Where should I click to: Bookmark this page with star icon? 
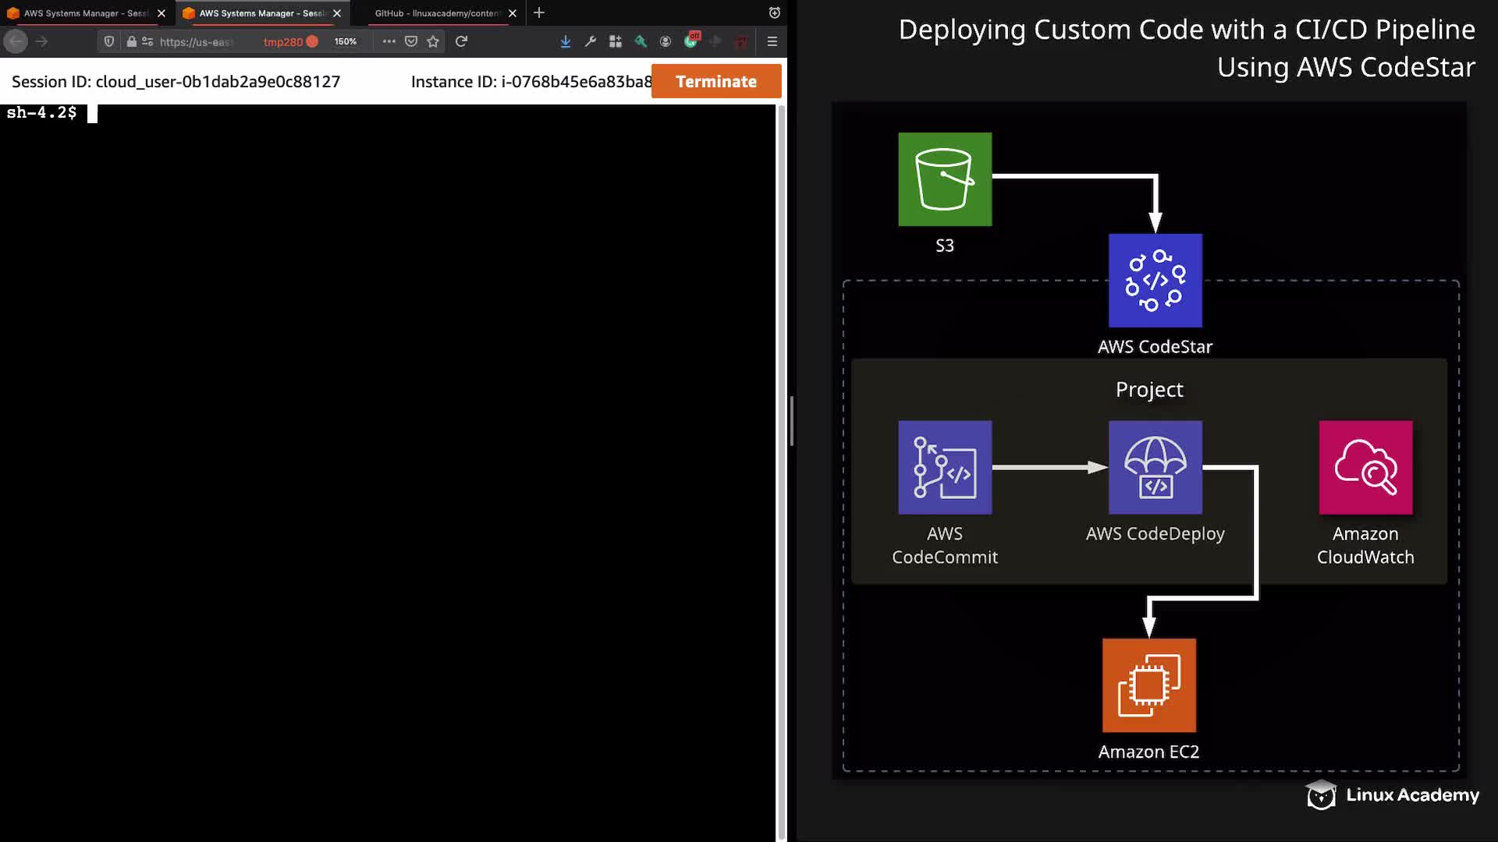pyautogui.click(x=433, y=41)
